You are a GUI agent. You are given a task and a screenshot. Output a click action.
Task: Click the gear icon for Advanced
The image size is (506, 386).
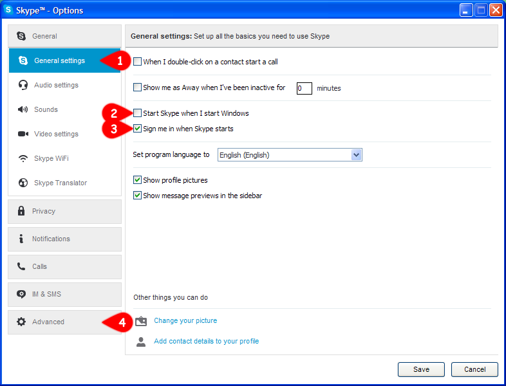[x=21, y=322]
